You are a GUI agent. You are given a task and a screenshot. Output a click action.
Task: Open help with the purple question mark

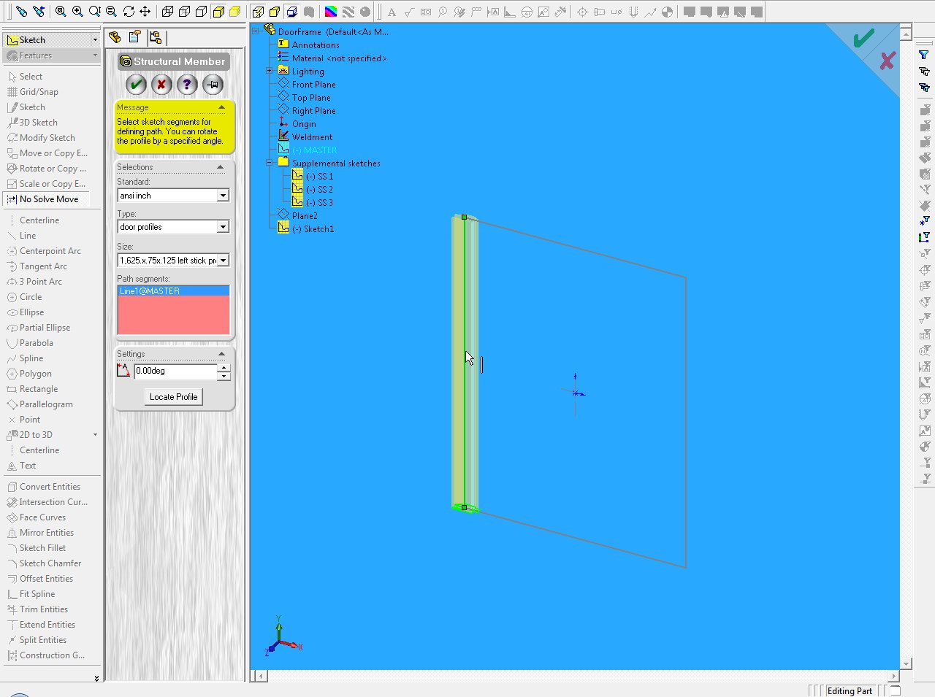[x=187, y=85]
